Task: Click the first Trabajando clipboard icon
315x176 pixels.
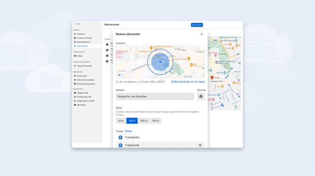Action: pyautogui.click(x=120, y=137)
